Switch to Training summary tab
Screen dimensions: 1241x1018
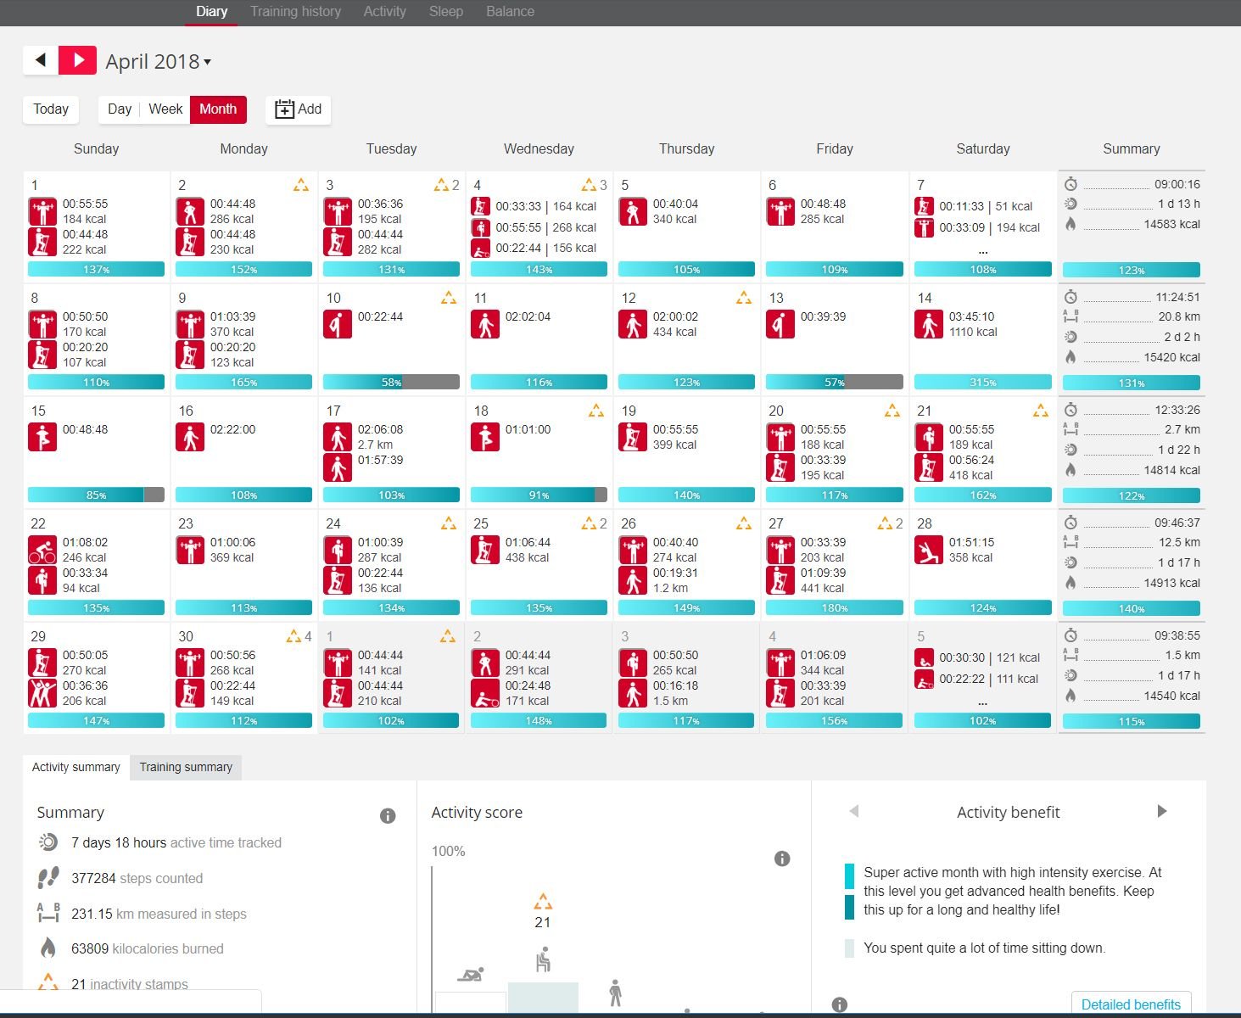coord(186,767)
